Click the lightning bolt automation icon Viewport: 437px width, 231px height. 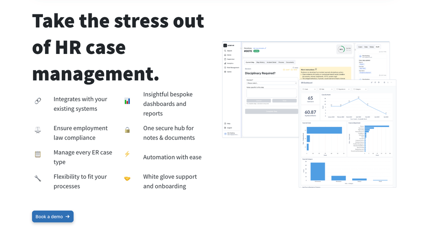pyautogui.click(x=127, y=154)
